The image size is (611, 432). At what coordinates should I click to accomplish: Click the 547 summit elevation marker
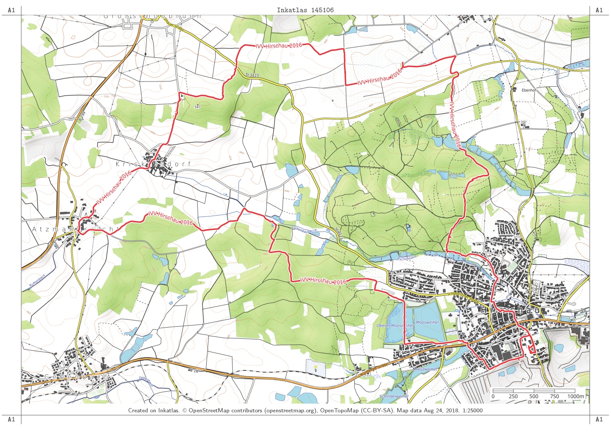(197, 107)
